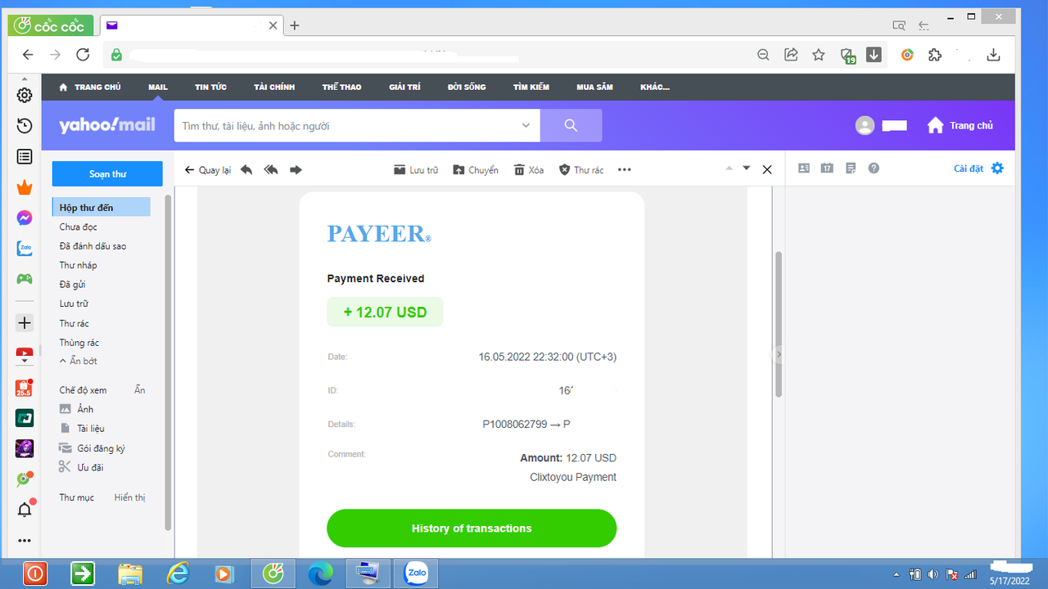The width and height of the screenshot is (1048, 589).
Task: Add a new sidebar shortcut with plus
Action: [x=25, y=323]
